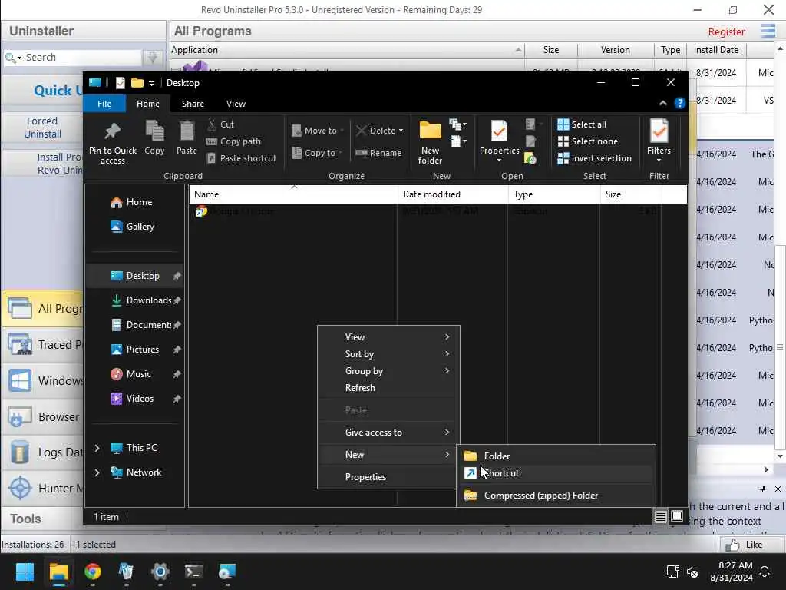Select Desktop in navigation pane
This screenshot has height=590, width=786.
[135, 276]
